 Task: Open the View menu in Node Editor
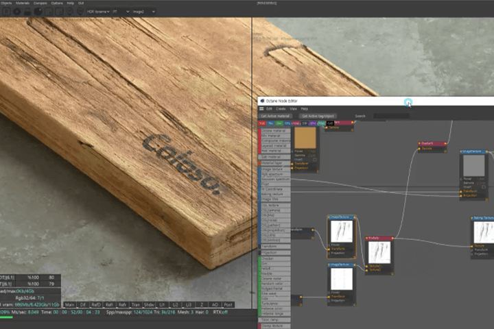click(294, 109)
